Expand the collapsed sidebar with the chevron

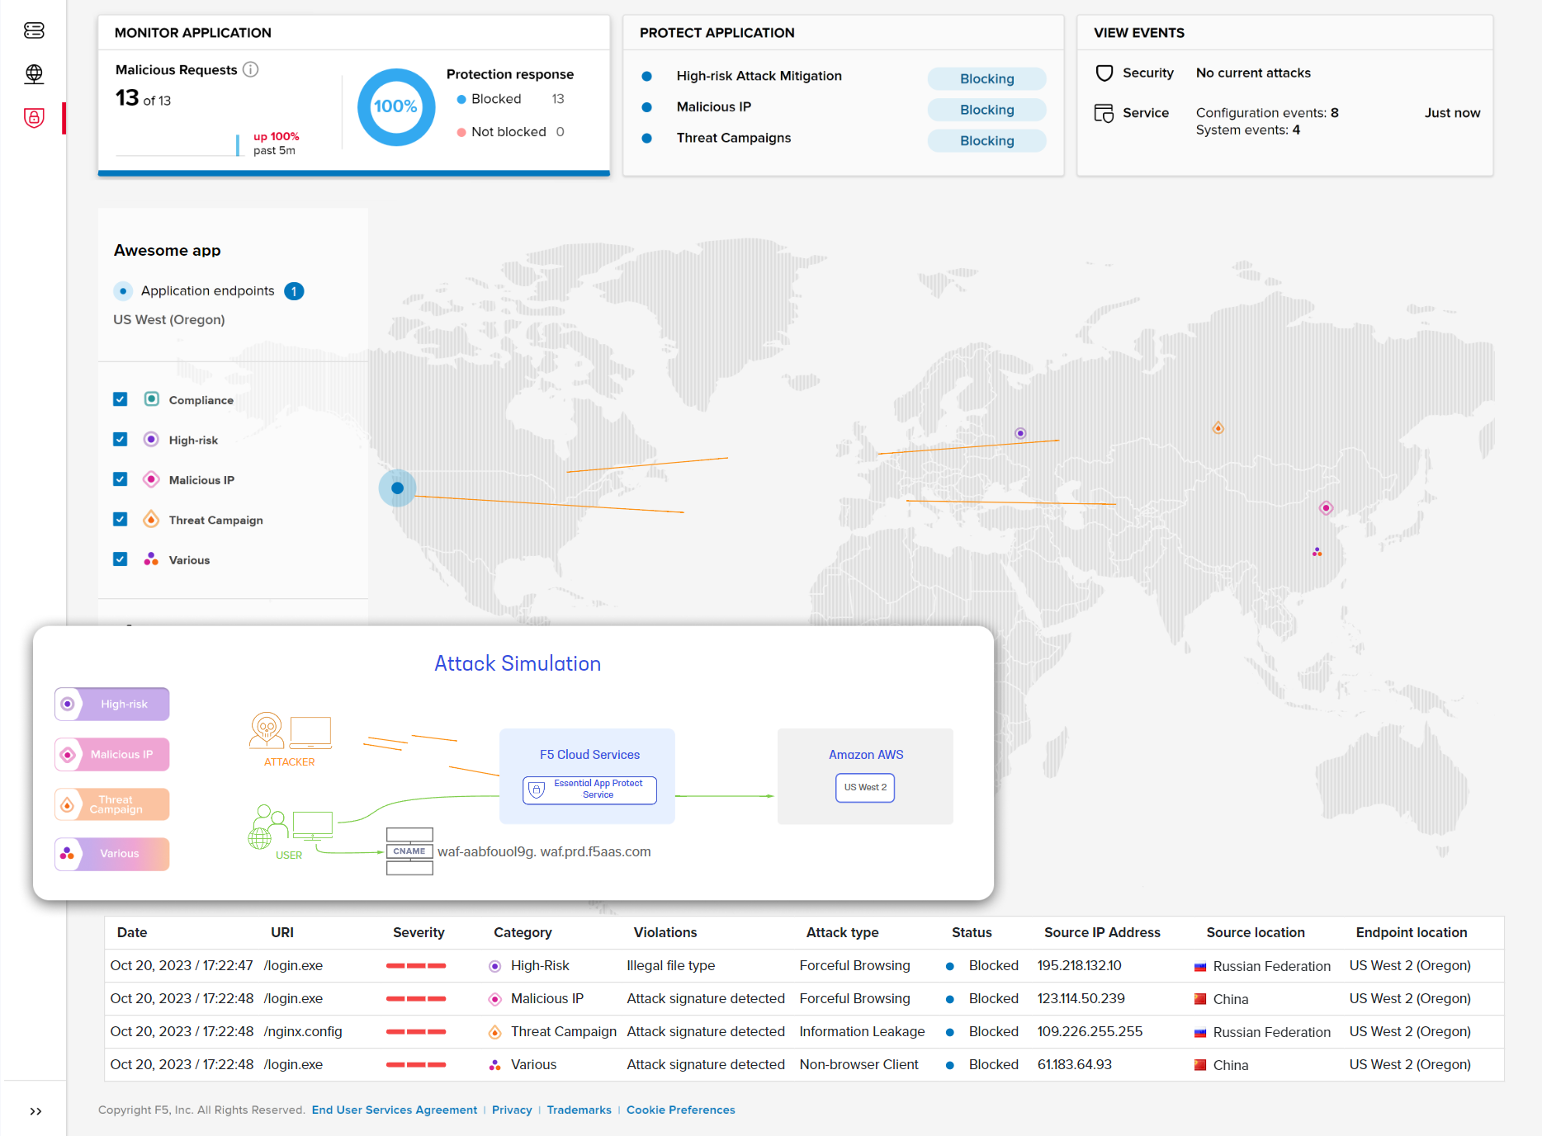35,1110
